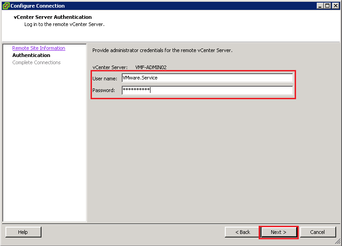Select the Authentication wizard step
Viewport: 342px width, 246px height.
(x=31, y=55)
